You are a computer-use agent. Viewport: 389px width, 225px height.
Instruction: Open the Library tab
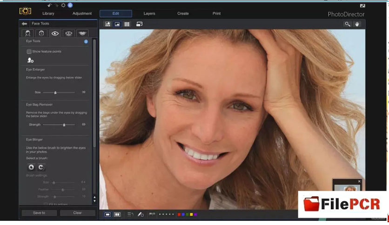[x=48, y=13]
